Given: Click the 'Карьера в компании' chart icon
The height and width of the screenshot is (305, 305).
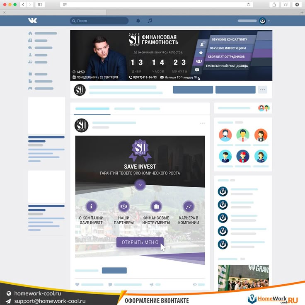Looking at the screenshot, I should point(189,206).
